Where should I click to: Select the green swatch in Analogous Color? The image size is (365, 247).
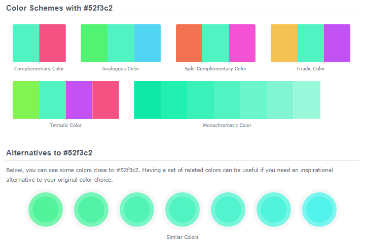pyautogui.click(x=94, y=43)
